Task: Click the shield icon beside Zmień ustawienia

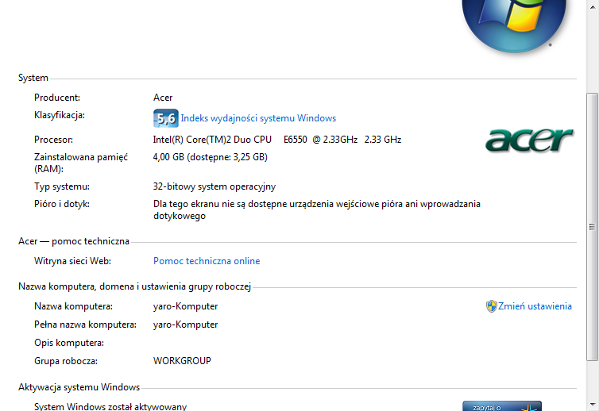Action: 491,306
